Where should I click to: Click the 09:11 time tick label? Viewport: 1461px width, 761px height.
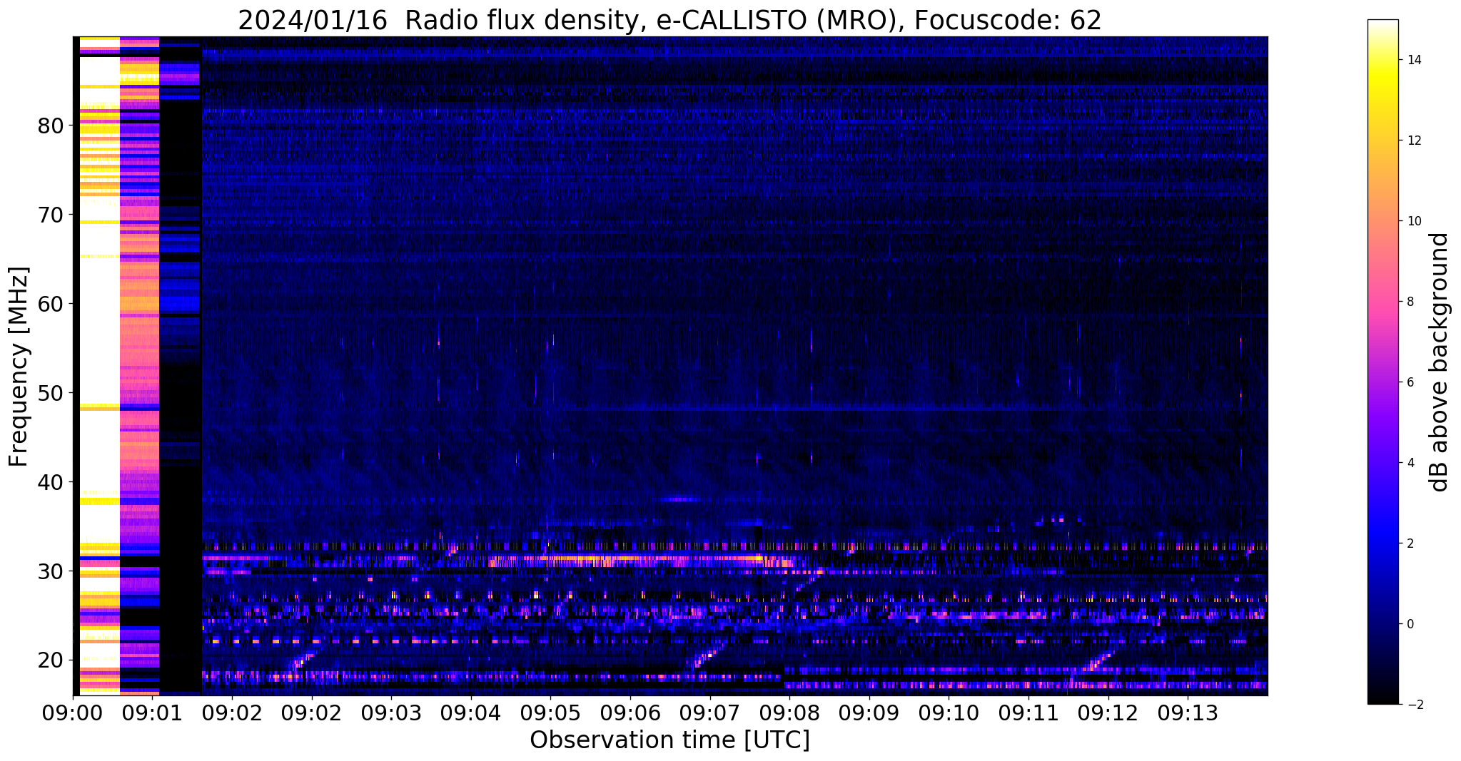(1028, 713)
